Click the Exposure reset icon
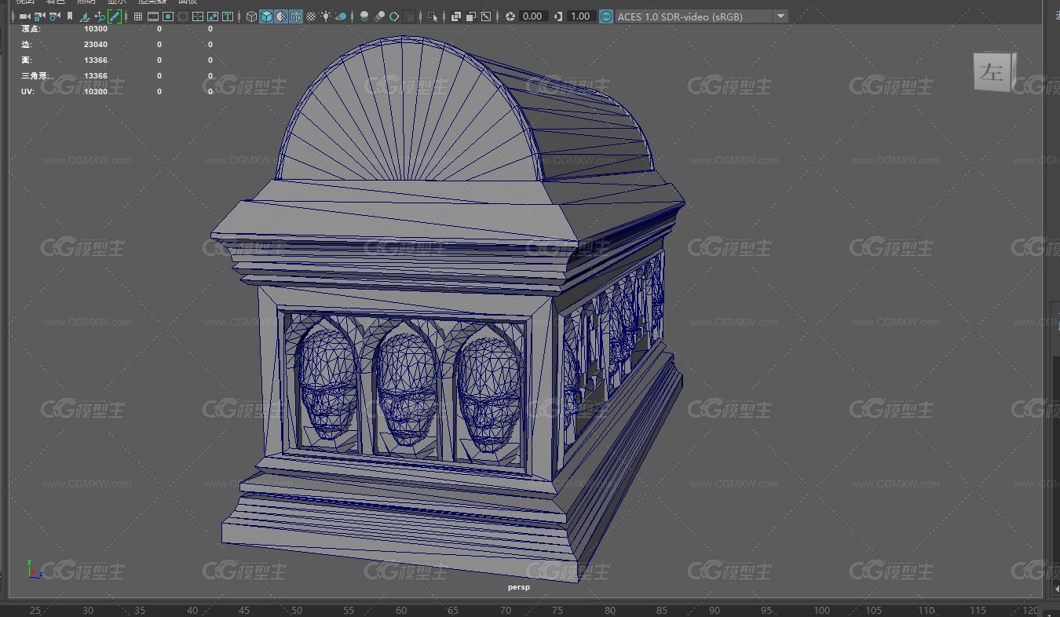1060x617 pixels. click(510, 16)
